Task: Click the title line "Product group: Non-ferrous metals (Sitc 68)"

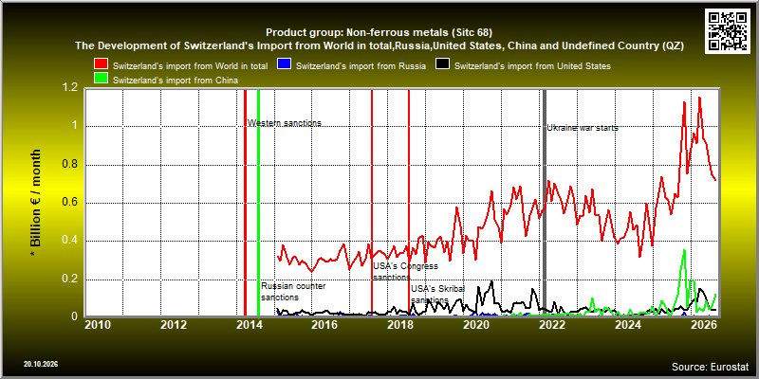Action: tap(379, 33)
